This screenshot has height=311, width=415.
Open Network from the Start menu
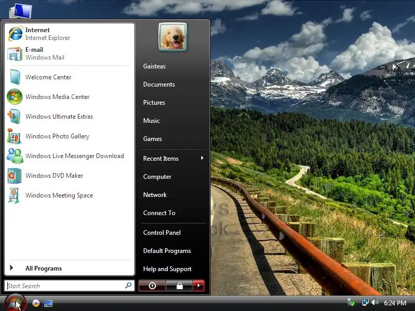(155, 195)
